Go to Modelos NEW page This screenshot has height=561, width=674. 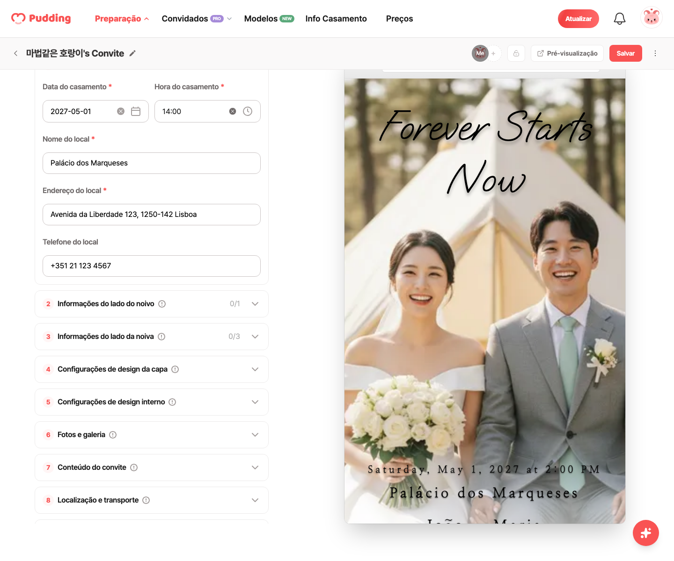pos(269,19)
